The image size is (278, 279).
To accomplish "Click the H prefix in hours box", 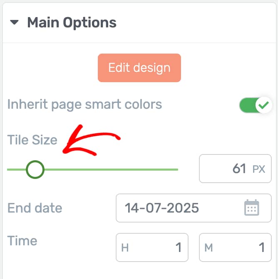I will click(x=125, y=247).
